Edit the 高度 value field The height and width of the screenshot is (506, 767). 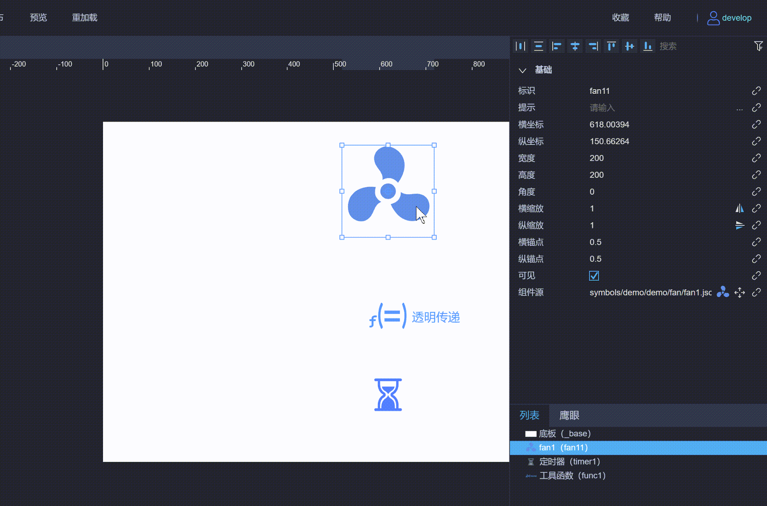[667, 175]
